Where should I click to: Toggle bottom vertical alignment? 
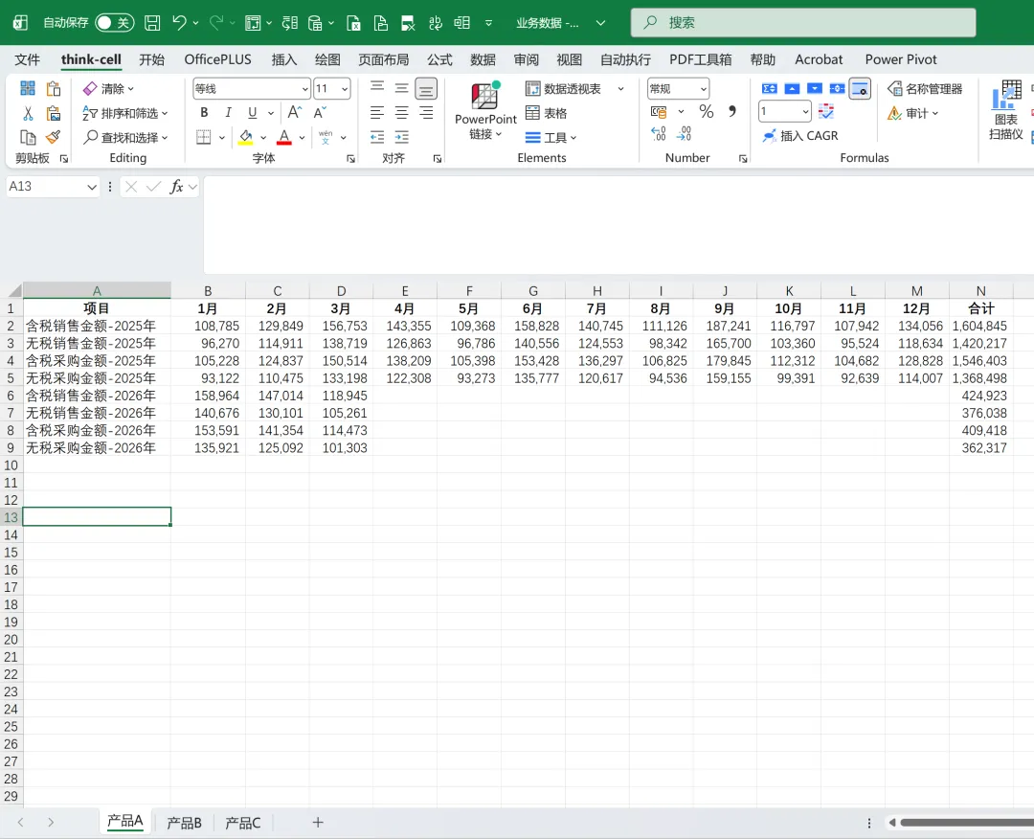click(x=426, y=88)
